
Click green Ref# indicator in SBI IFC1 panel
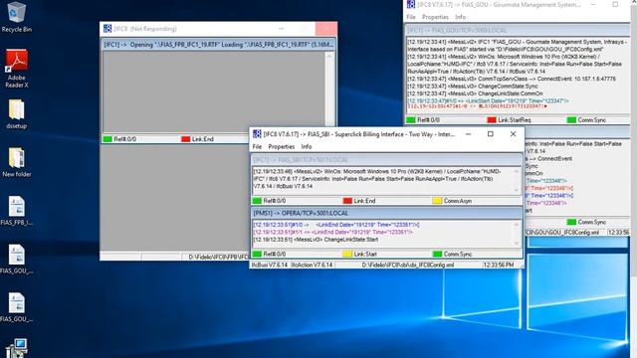coord(257,201)
